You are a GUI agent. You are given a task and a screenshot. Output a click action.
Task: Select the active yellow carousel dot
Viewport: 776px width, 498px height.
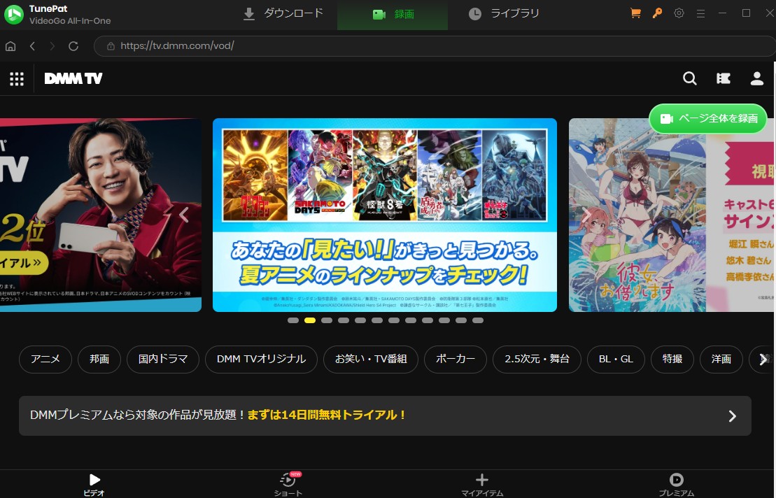310,320
